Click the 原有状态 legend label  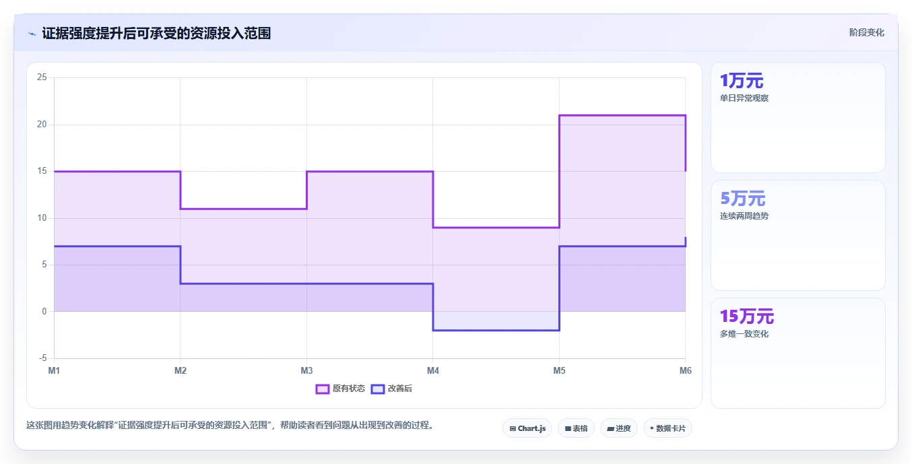coord(348,389)
